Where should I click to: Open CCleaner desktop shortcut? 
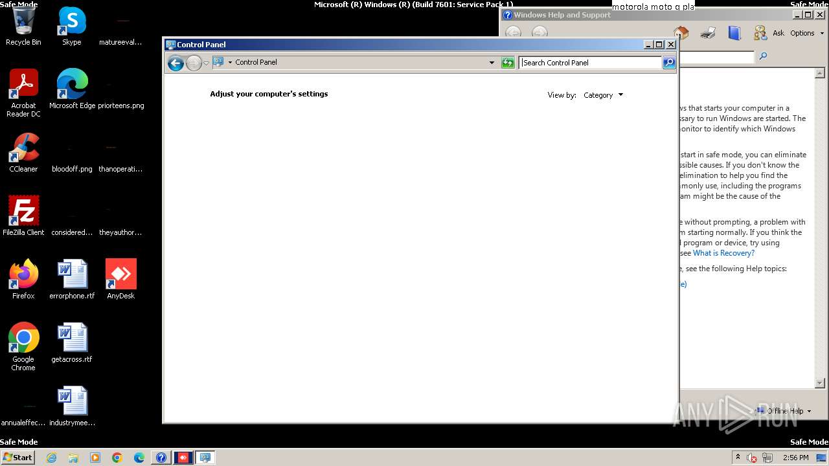[x=23, y=153]
